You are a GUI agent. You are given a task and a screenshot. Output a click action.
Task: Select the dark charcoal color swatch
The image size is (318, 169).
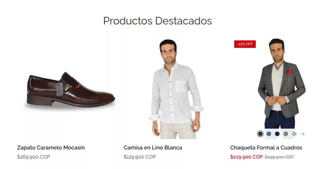click(x=260, y=134)
